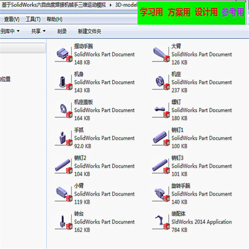
Task: Select the 旋转手腕 part file icon
Action: (161, 194)
